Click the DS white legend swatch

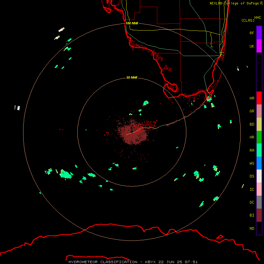(259, 176)
